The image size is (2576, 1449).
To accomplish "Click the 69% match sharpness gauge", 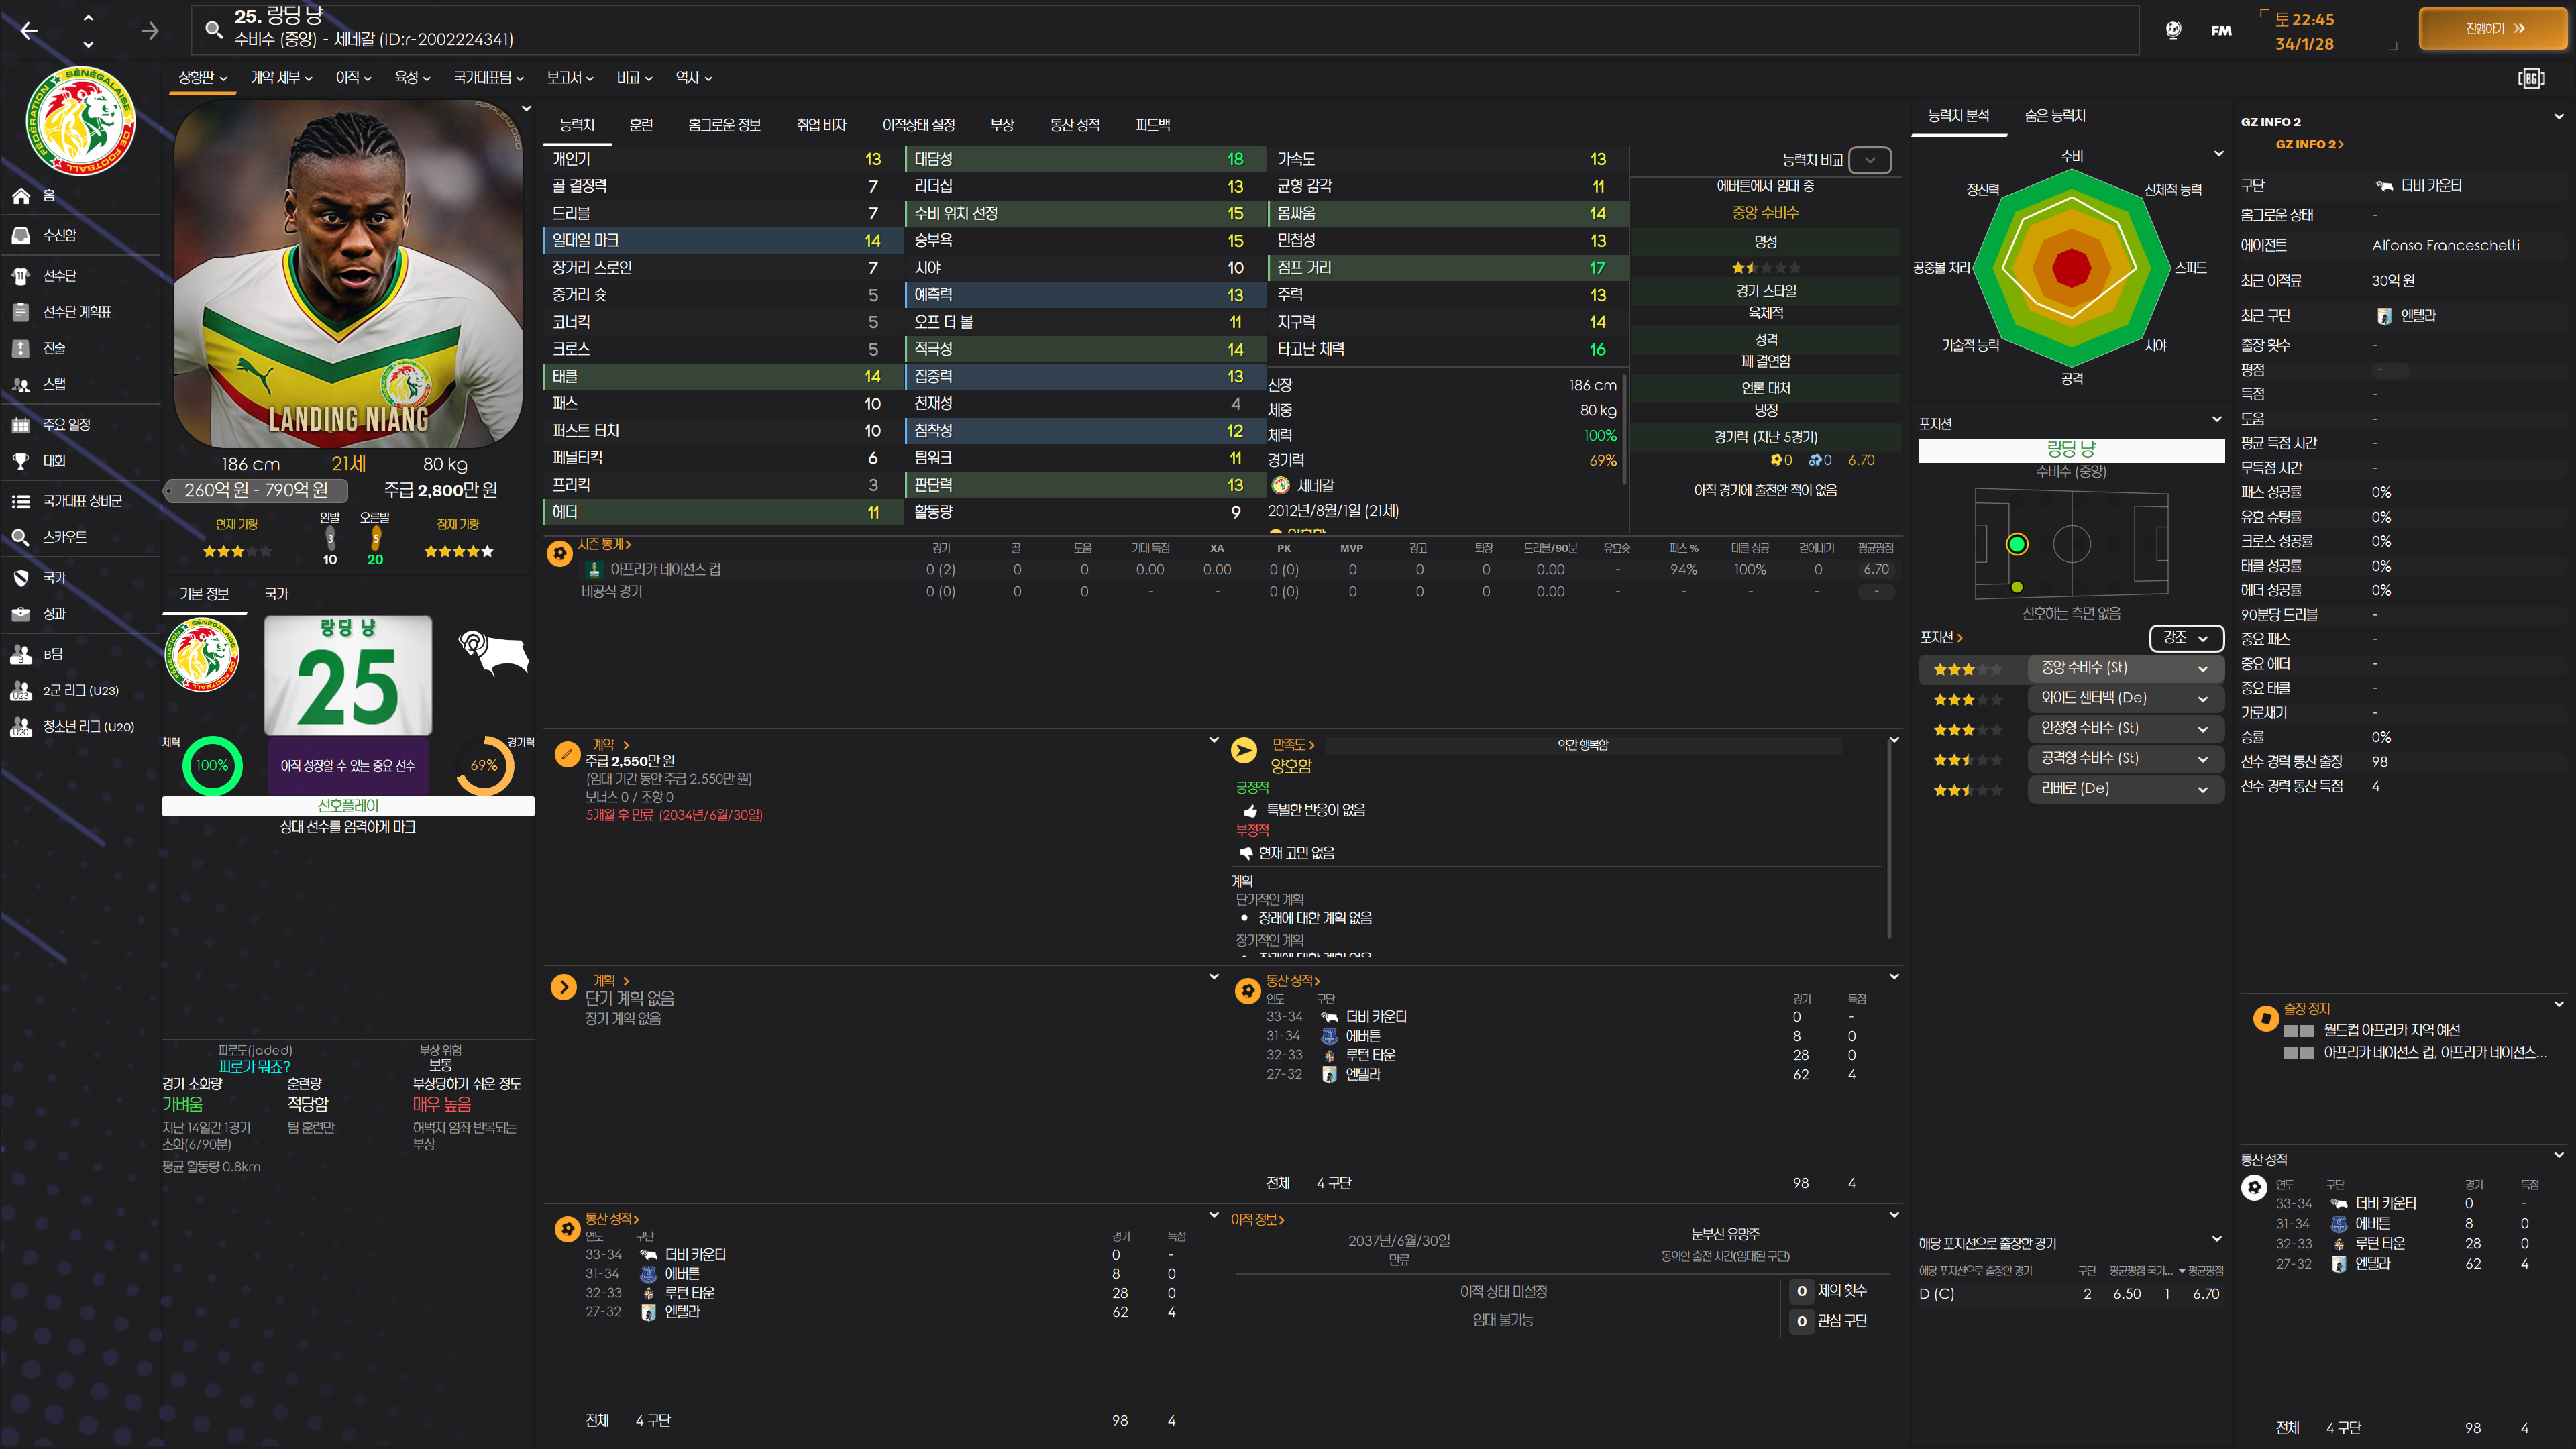I will tap(484, 765).
